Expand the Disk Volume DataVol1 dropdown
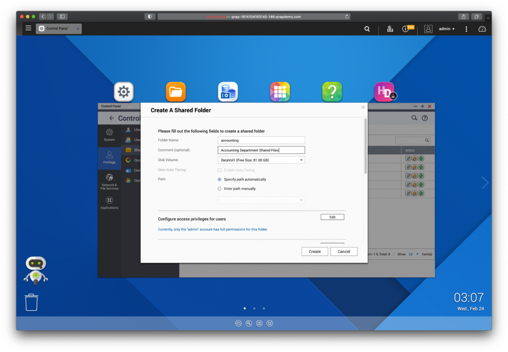This screenshot has width=508, height=352. pyautogui.click(x=261, y=160)
